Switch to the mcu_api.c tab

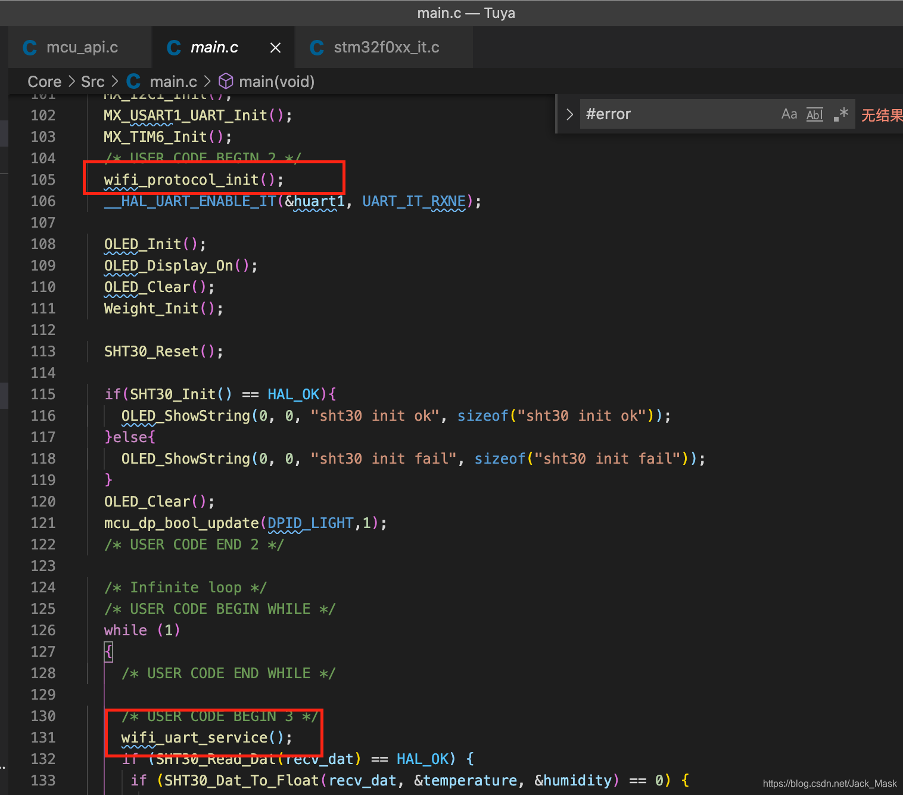pos(80,47)
